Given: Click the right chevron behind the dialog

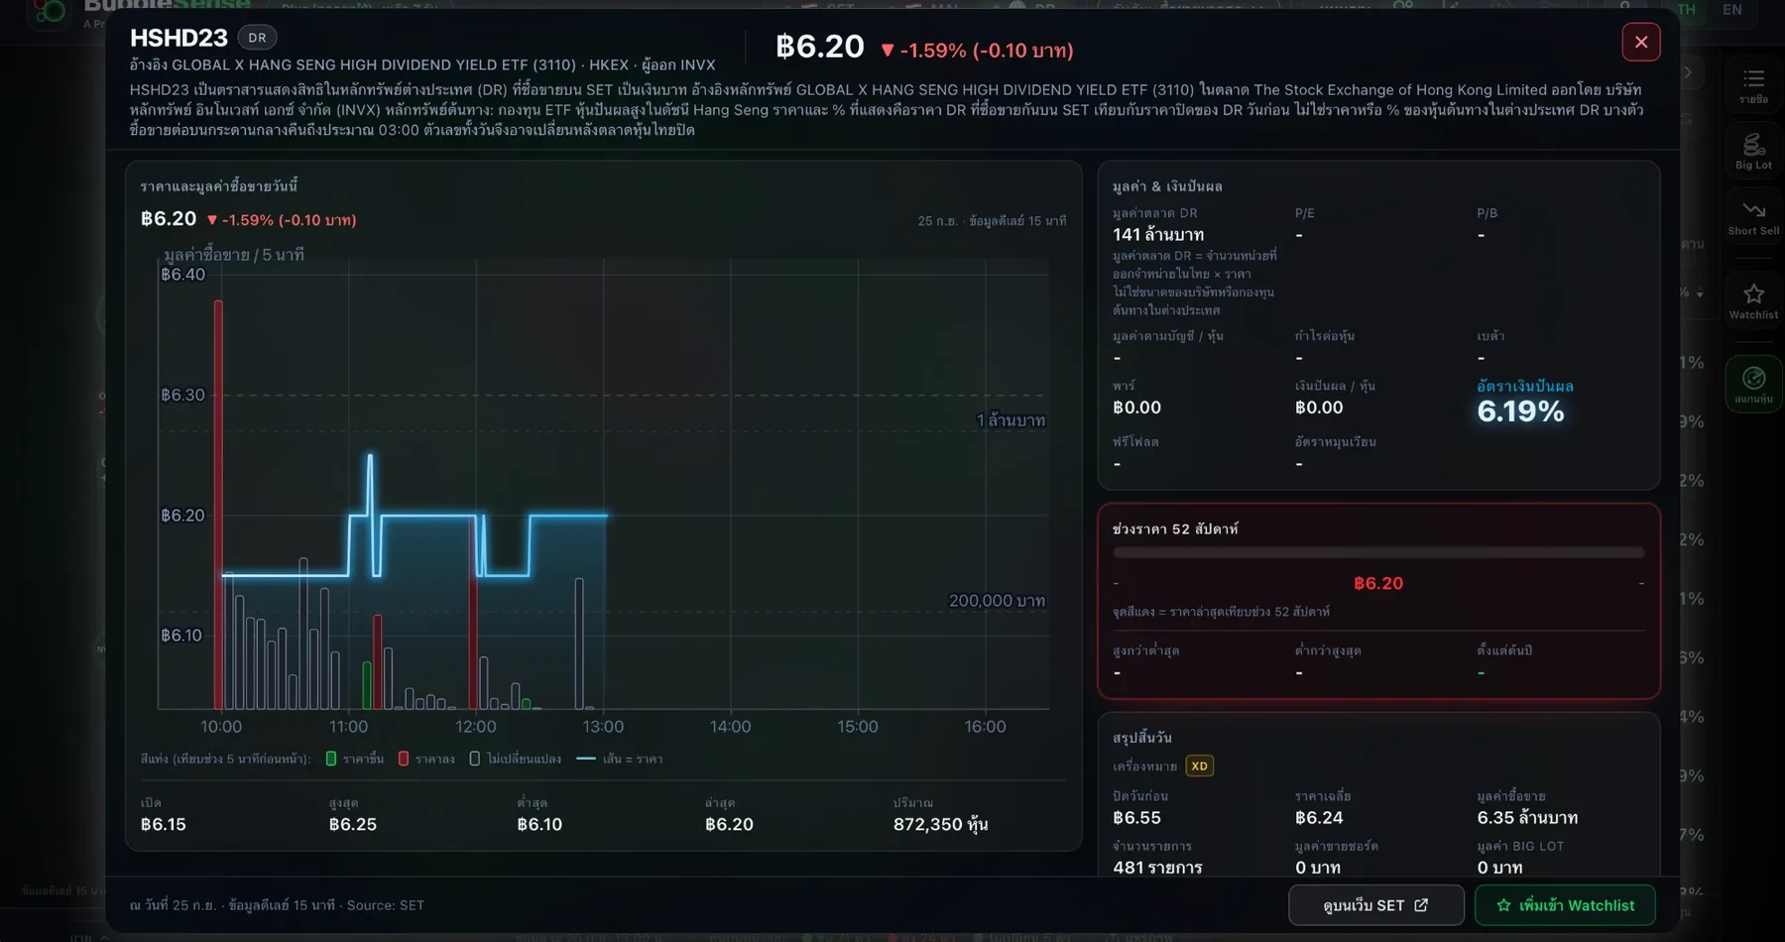Looking at the screenshot, I should [x=1687, y=72].
